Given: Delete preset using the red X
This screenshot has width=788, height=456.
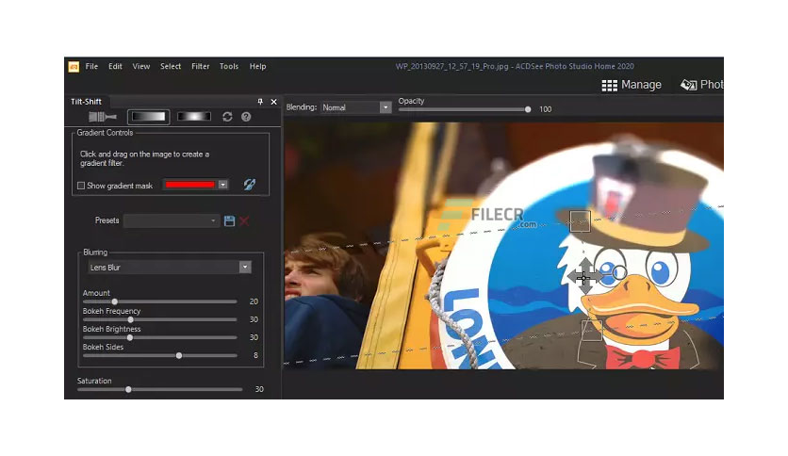Looking at the screenshot, I should pyautogui.click(x=244, y=221).
